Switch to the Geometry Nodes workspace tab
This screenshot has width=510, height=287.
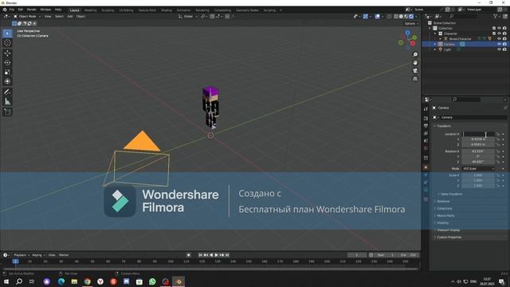pyautogui.click(x=247, y=10)
